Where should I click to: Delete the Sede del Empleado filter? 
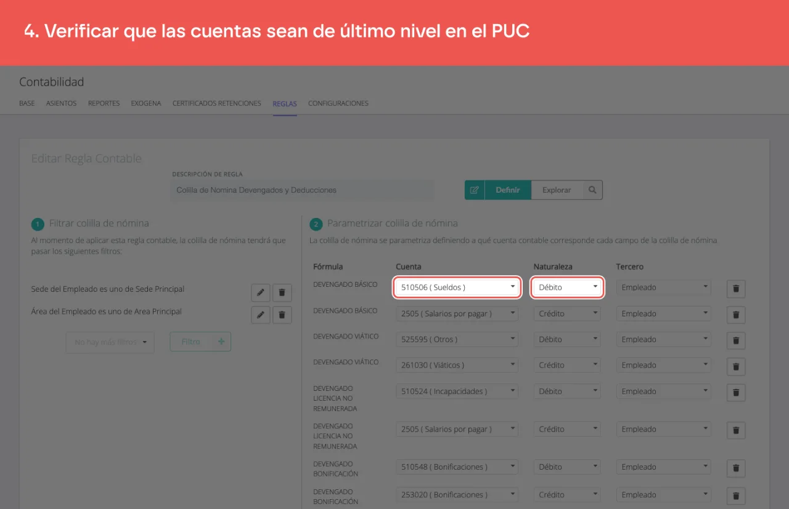click(282, 292)
